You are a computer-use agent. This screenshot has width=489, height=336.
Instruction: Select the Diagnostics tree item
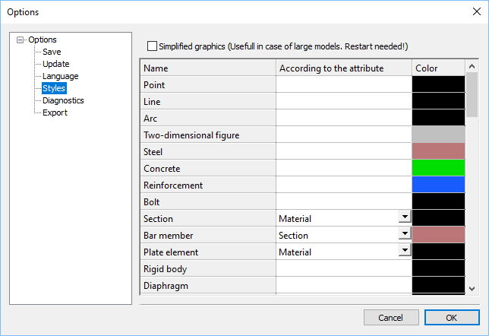[x=63, y=100]
